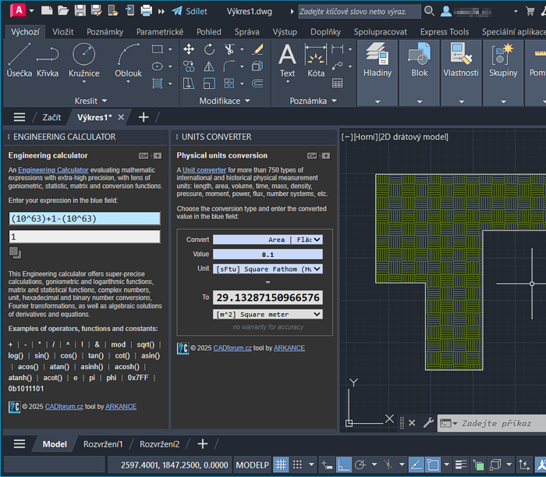Expand the Kružnice tool options arrow
Image resolution: width=546 pixels, height=477 pixels.
pyautogui.click(x=84, y=82)
